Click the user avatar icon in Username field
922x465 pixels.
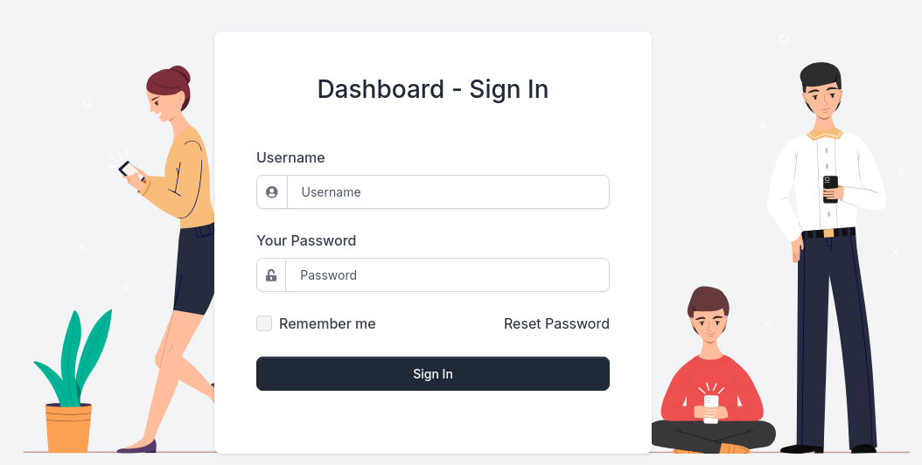point(272,192)
